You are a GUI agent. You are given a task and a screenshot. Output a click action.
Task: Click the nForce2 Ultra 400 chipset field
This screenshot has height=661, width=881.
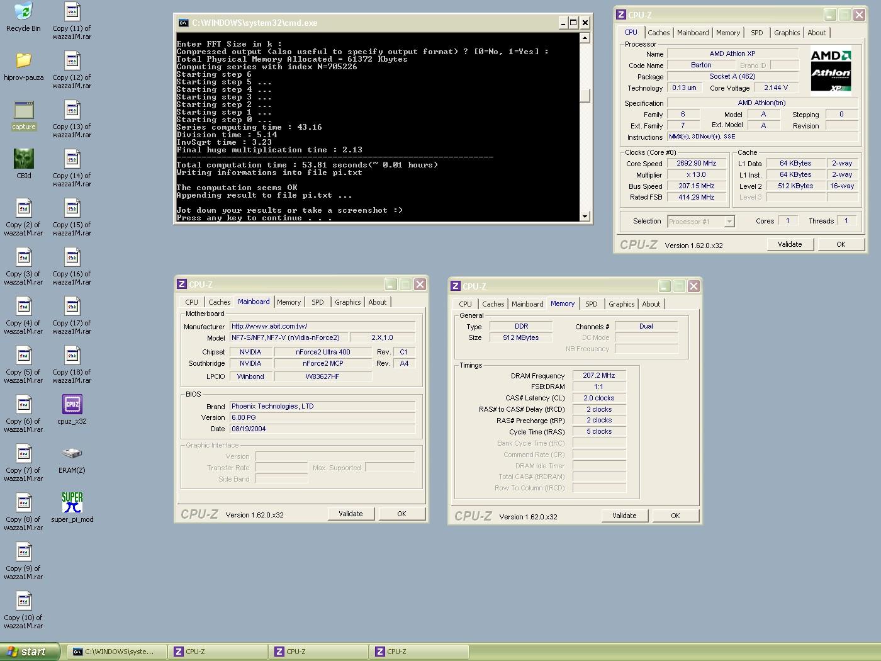coord(323,352)
